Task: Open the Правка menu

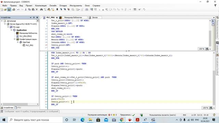Action: click(x=13, y=5)
